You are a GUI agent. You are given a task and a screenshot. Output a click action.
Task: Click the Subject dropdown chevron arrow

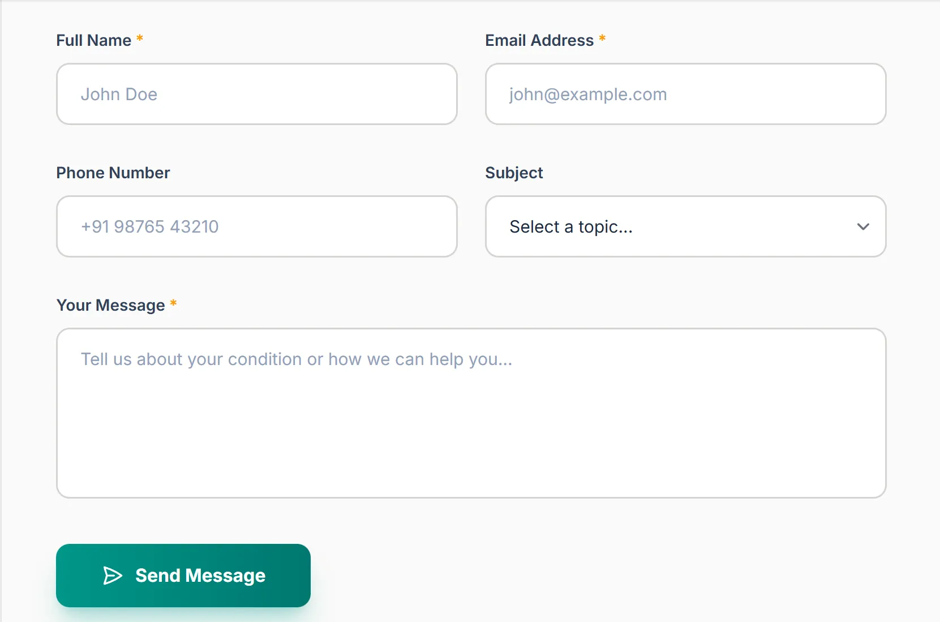[x=862, y=227]
